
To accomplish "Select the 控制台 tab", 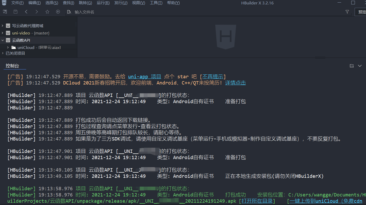I will 12,66.
